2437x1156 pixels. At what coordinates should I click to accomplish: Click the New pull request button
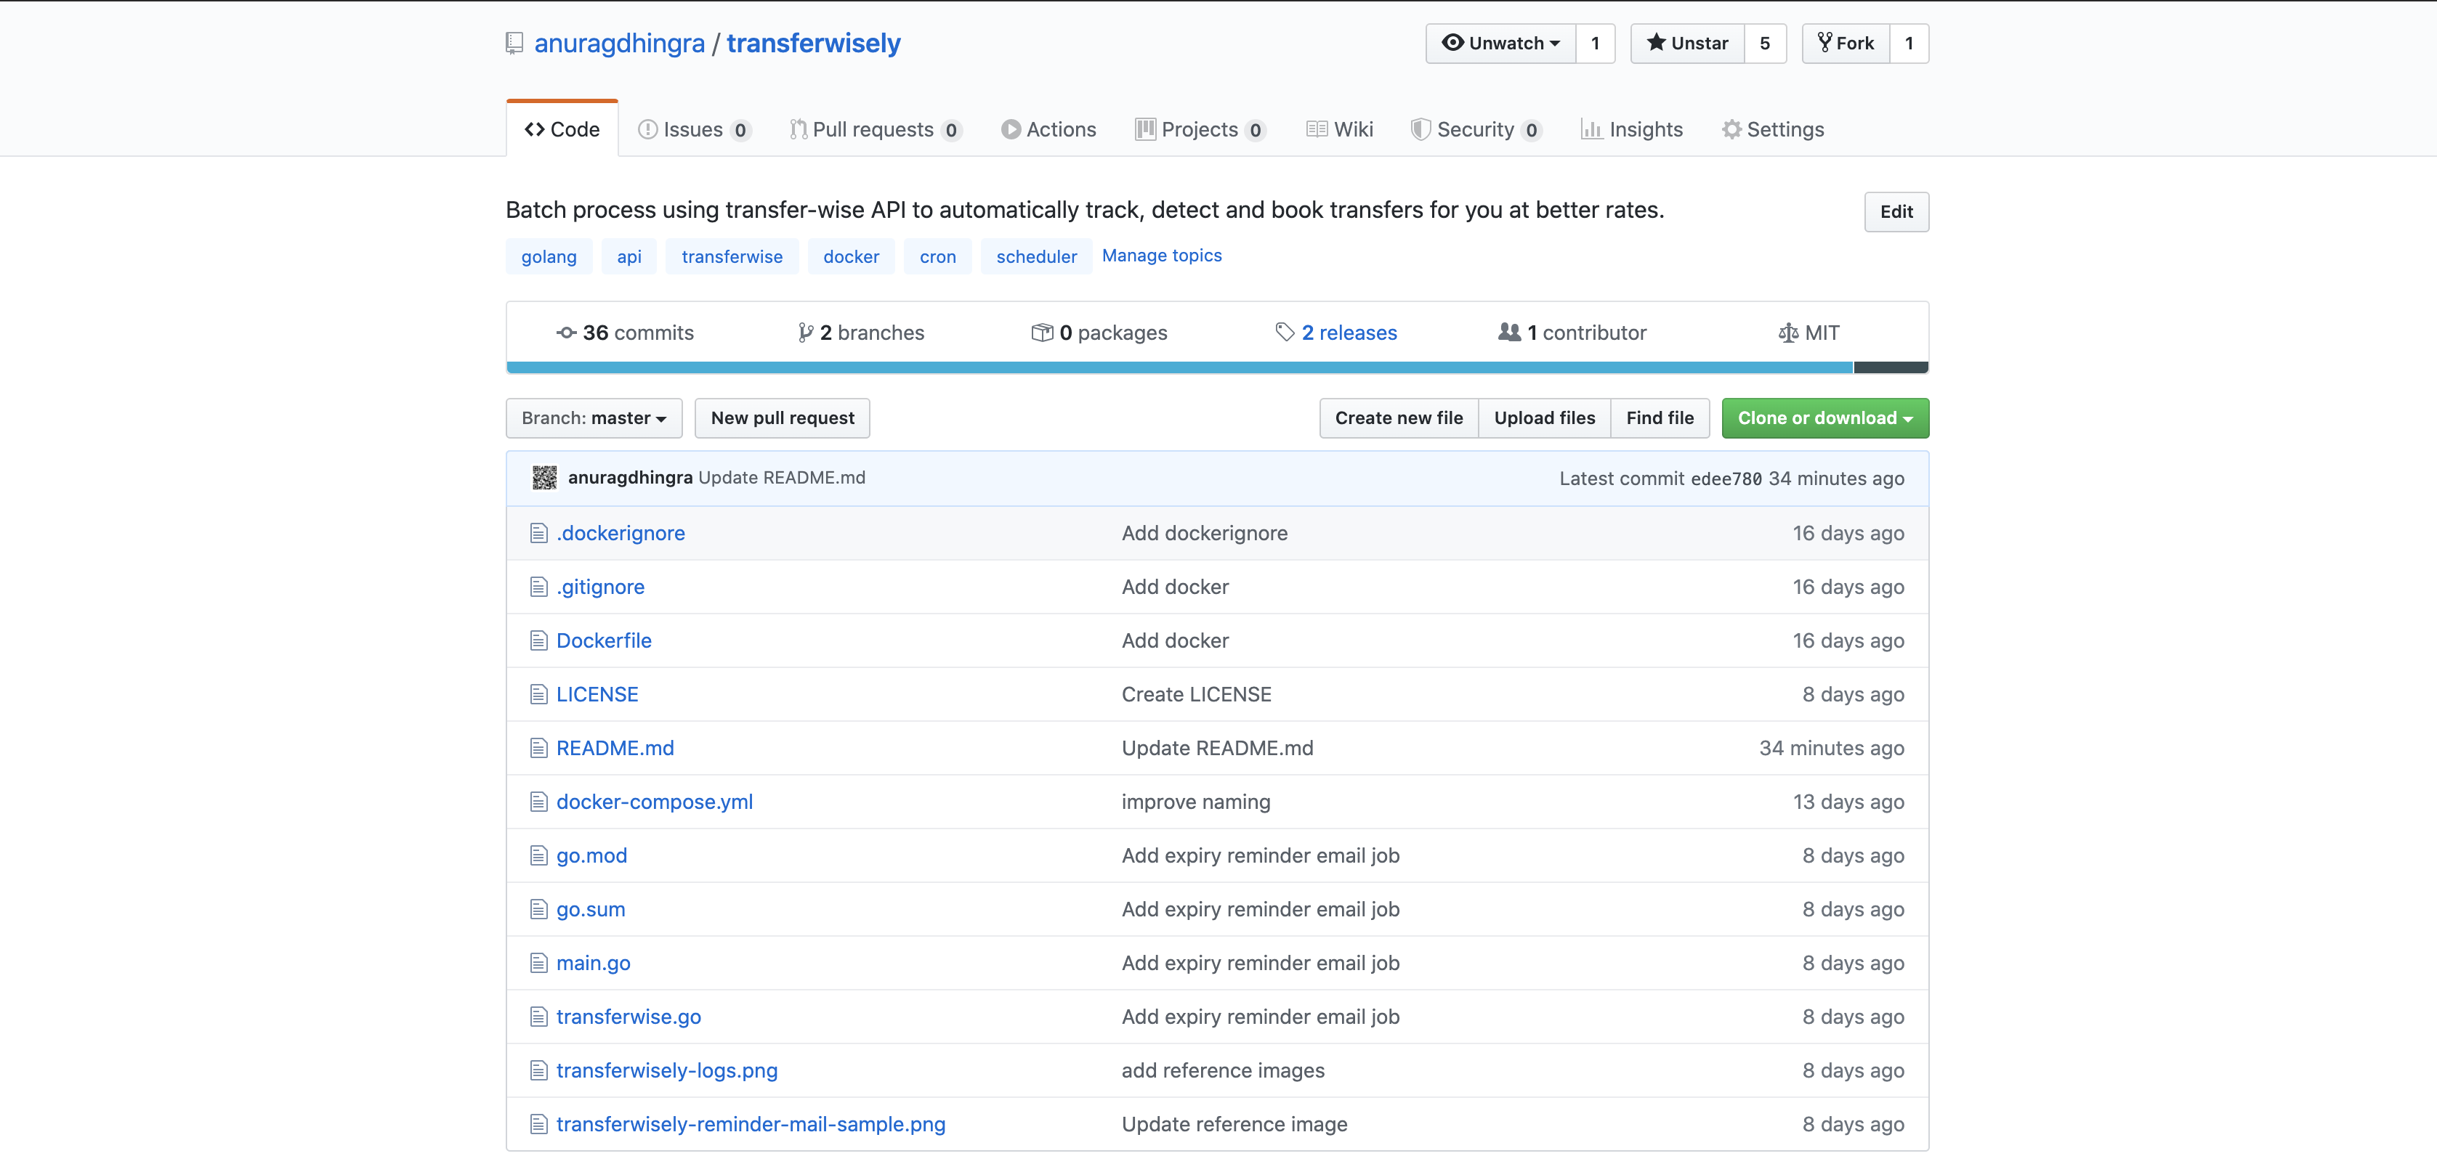click(781, 418)
